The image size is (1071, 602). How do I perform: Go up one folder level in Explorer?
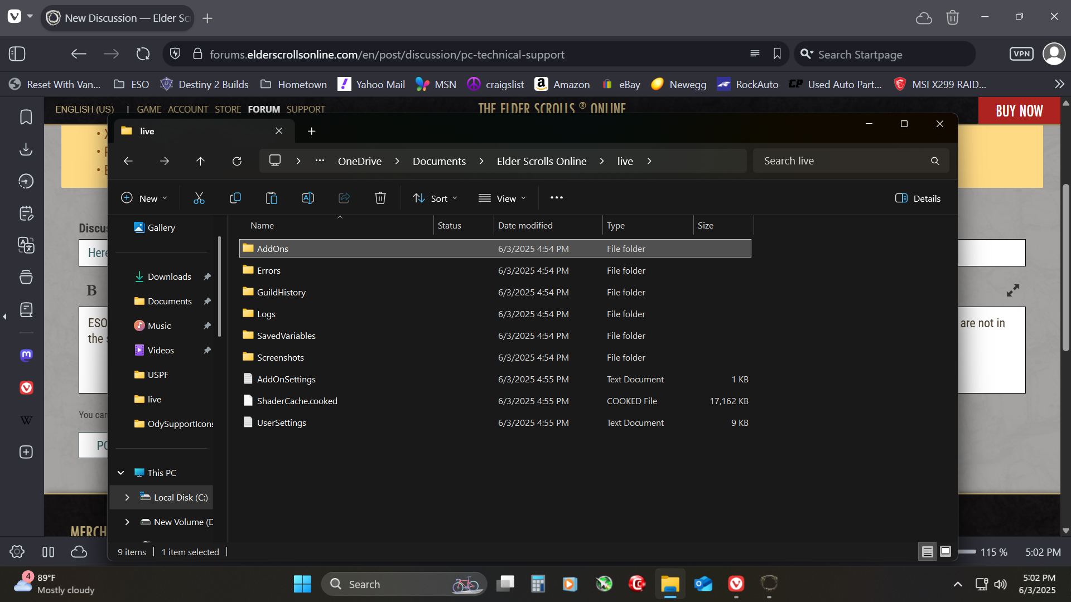pos(201,161)
